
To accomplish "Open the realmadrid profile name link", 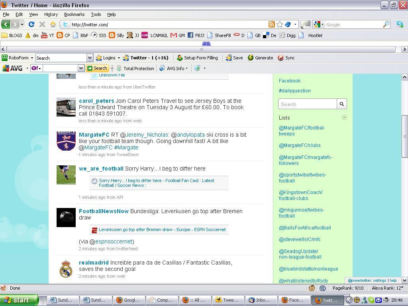I will tap(94, 263).
